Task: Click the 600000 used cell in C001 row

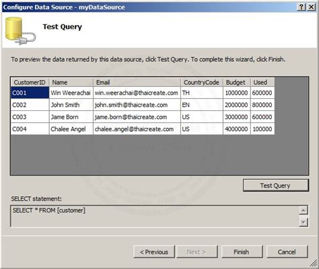Action: coord(262,93)
